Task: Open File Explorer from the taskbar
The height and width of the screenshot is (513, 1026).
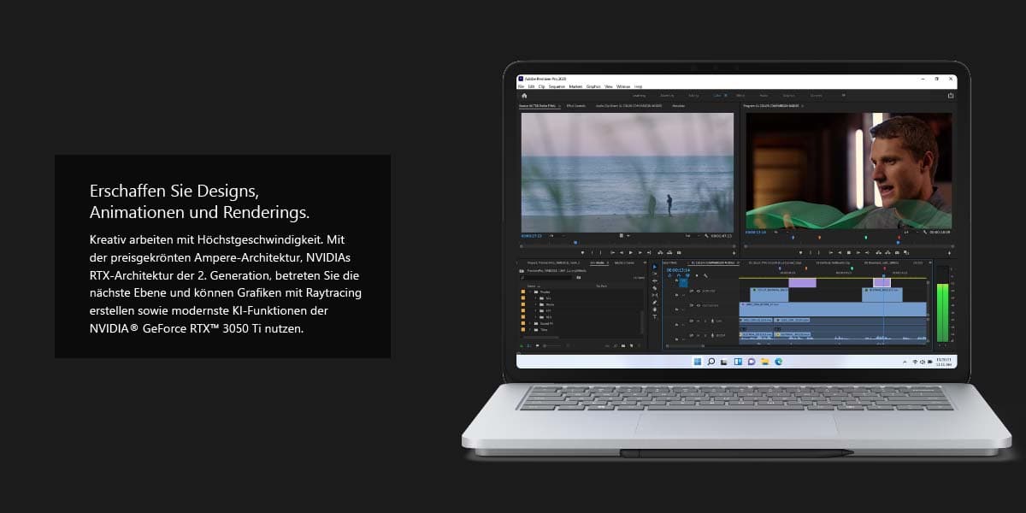Action: point(764,362)
